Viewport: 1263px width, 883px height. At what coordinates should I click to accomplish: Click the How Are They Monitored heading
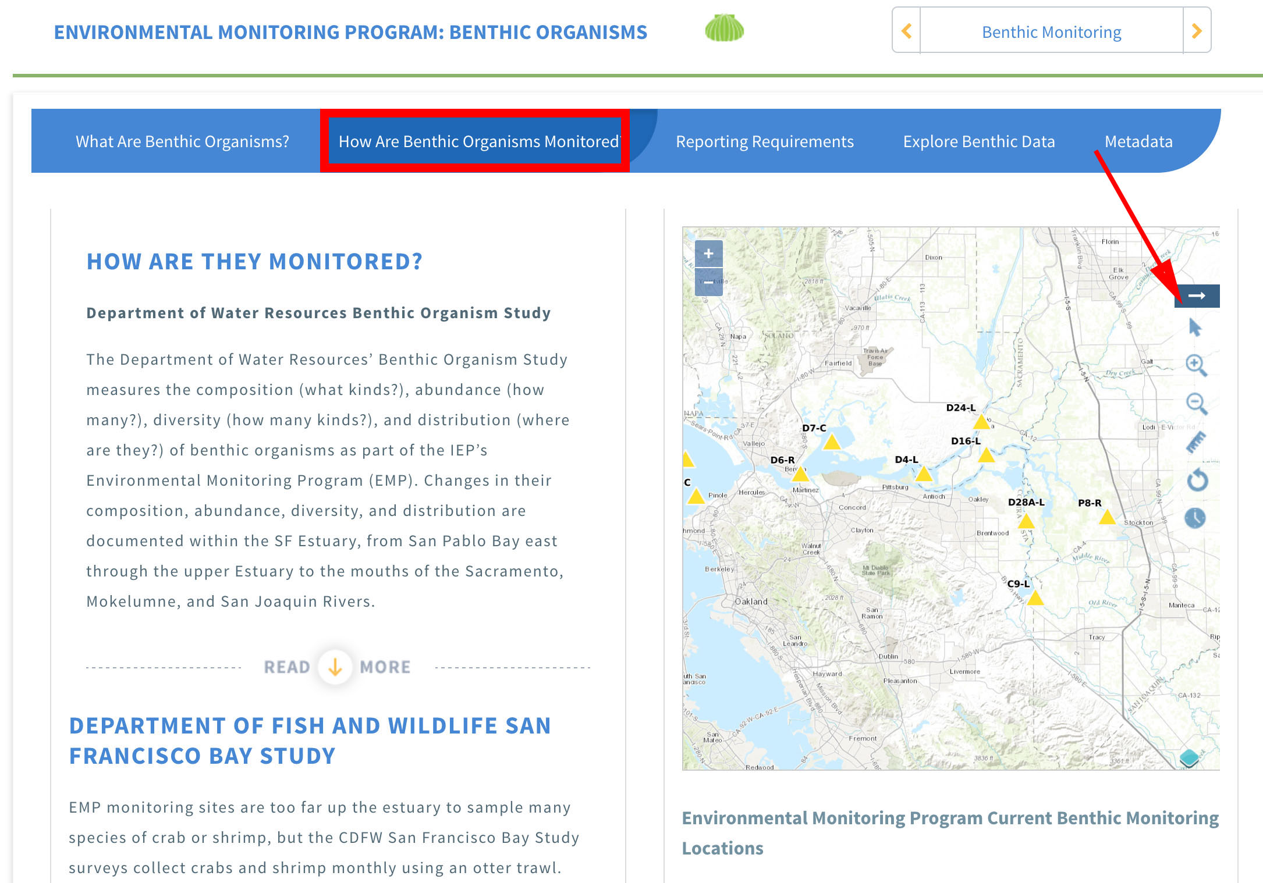pos(254,262)
